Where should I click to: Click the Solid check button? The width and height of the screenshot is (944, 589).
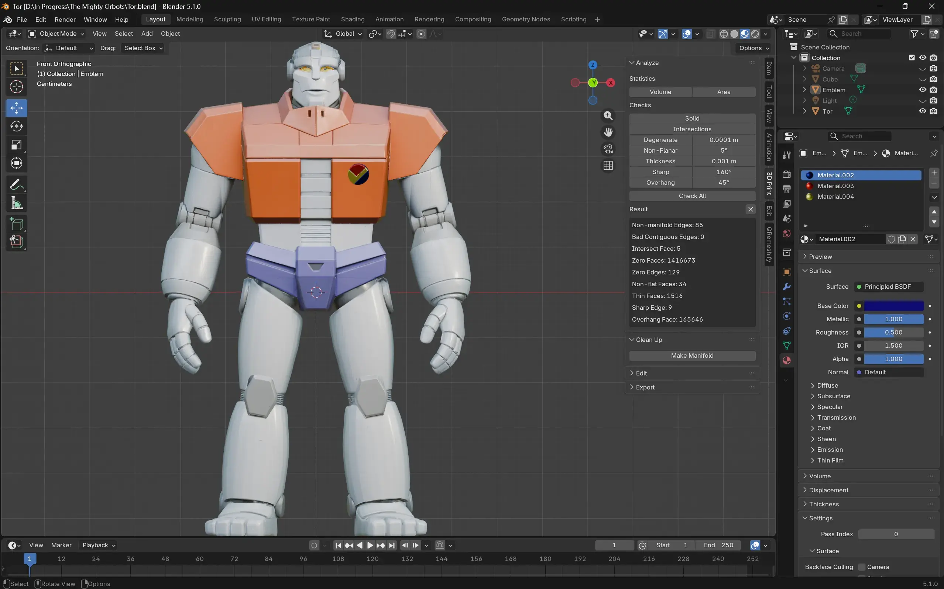click(x=692, y=118)
